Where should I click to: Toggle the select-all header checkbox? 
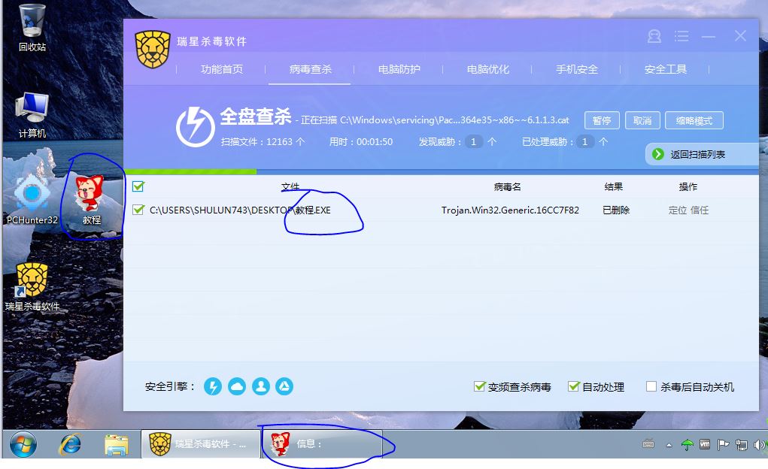138,186
